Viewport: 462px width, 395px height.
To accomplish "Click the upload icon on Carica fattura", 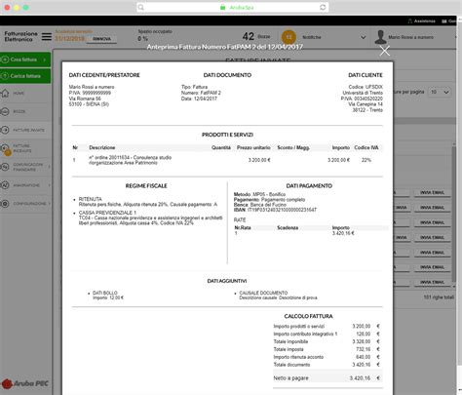I will click(x=5, y=76).
